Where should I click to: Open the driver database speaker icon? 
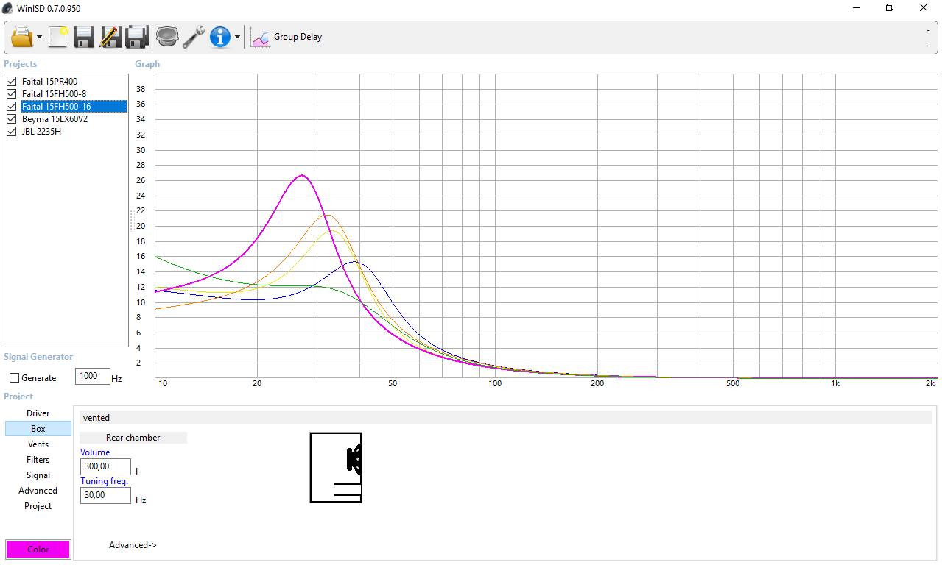click(x=167, y=37)
